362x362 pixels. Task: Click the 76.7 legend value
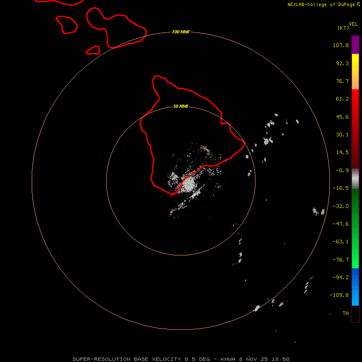pyautogui.click(x=342, y=81)
